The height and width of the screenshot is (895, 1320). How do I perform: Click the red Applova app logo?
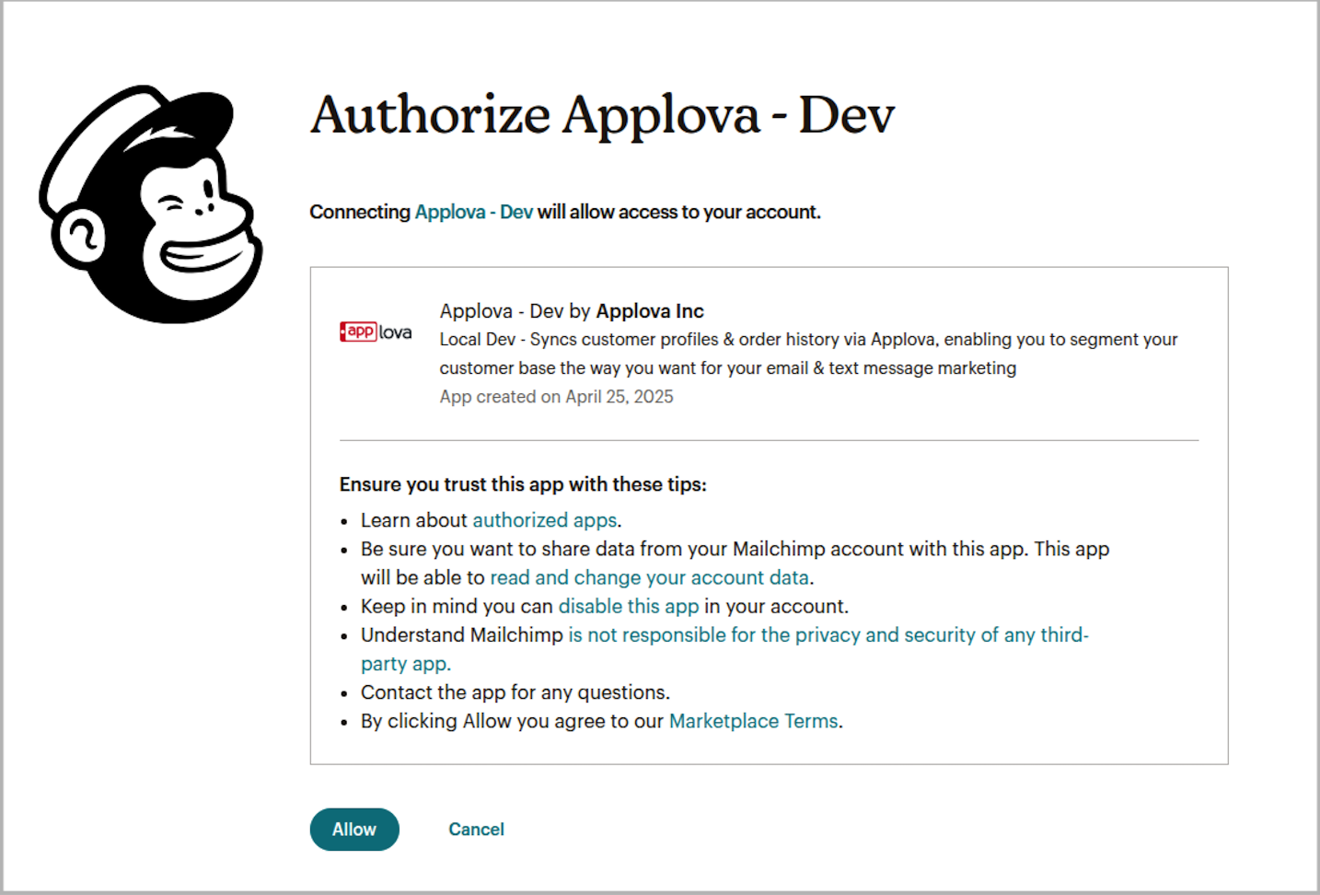376,332
